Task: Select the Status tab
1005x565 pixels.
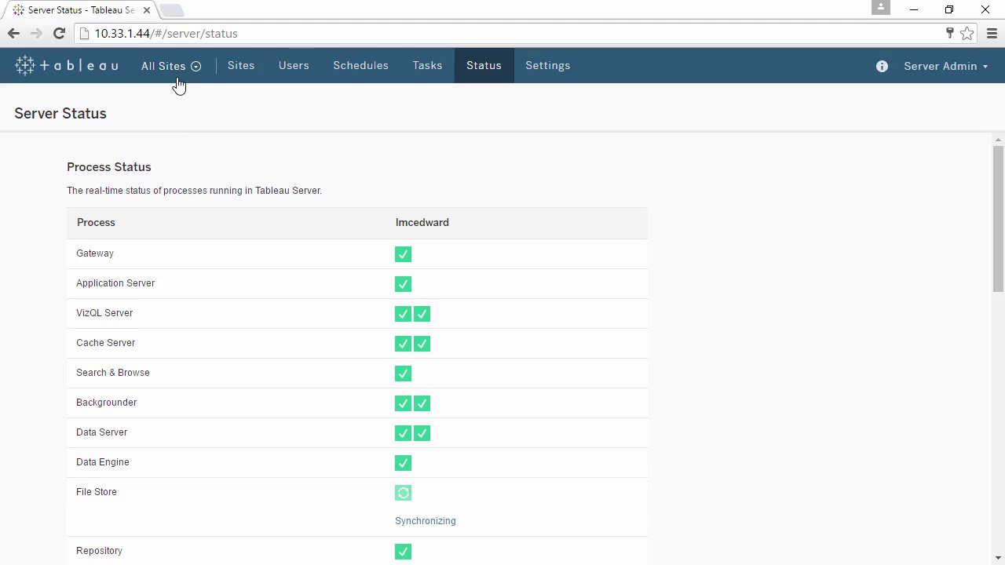Action: click(484, 66)
